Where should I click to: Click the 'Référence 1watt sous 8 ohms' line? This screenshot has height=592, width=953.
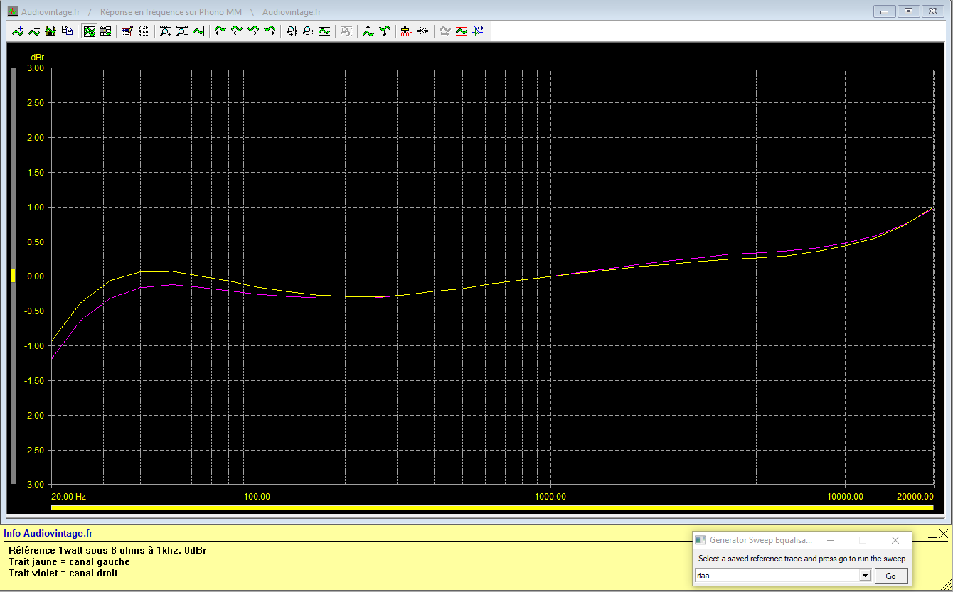pyautogui.click(x=107, y=550)
